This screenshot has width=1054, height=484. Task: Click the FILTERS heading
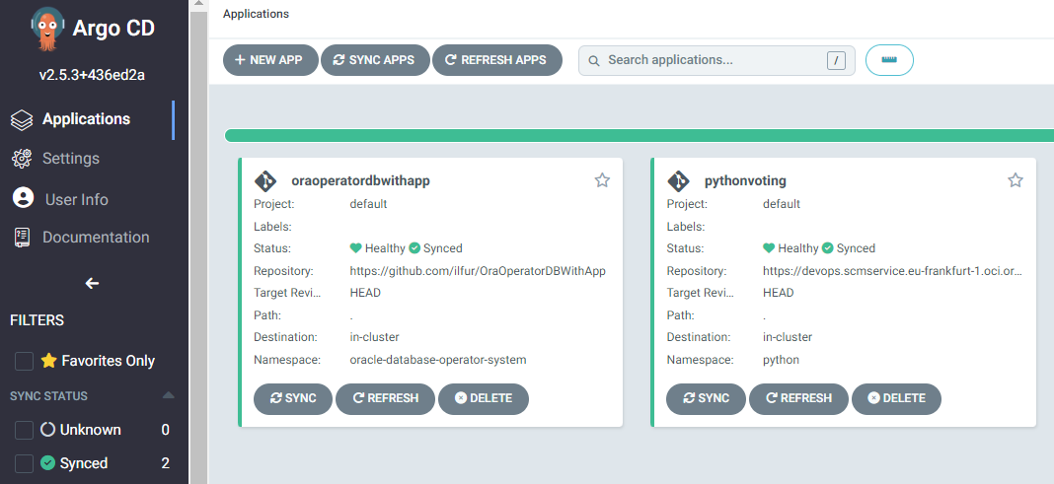coord(37,321)
